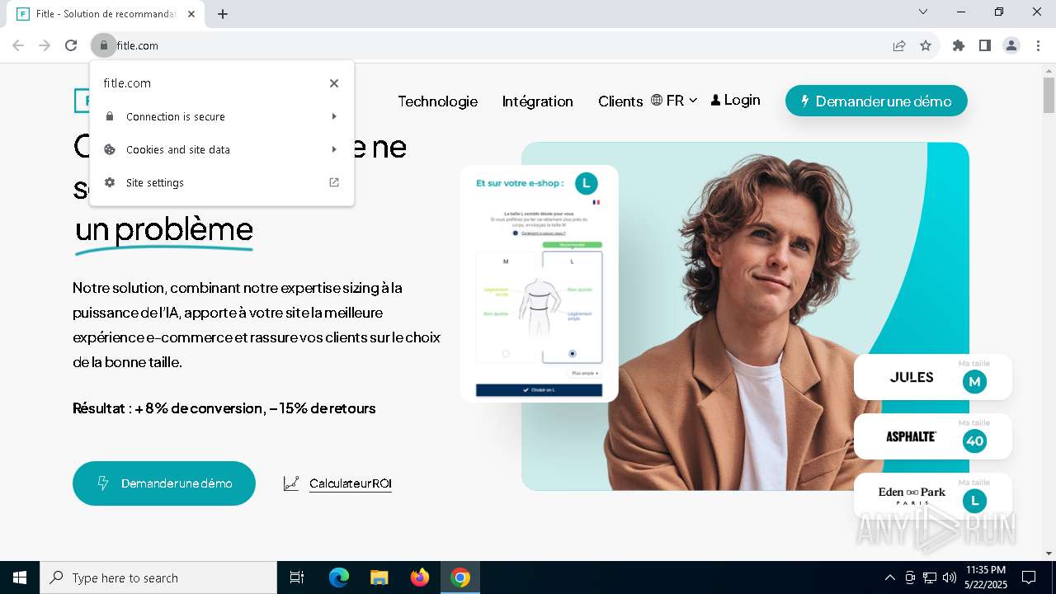This screenshot has width=1056, height=594.
Task: Launch Microsoft Edge from taskbar
Action: coord(339,577)
